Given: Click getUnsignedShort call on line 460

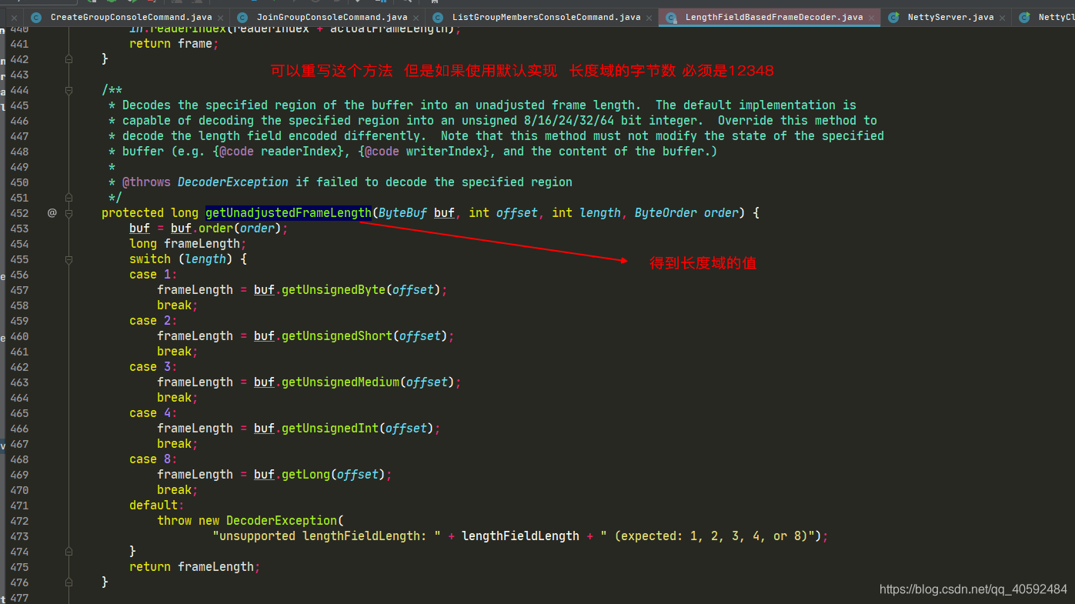Looking at the screenshot, I should click(x=337, y=336).
